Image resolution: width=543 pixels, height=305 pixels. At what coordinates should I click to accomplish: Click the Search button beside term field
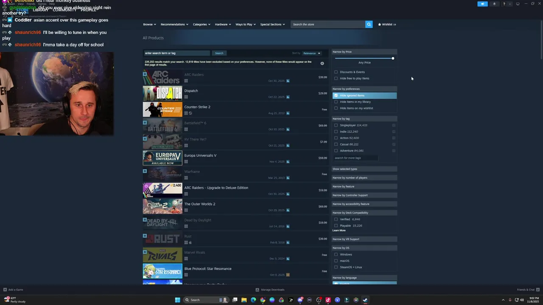[x=219, y=53]
